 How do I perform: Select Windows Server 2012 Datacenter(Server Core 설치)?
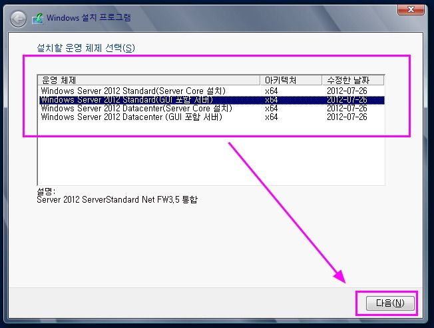pos(211,109)
